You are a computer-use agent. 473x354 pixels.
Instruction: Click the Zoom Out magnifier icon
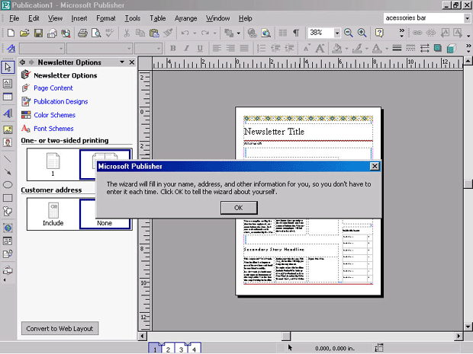(349, 33)
